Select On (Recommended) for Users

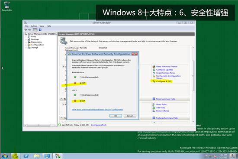pos(80,95)
